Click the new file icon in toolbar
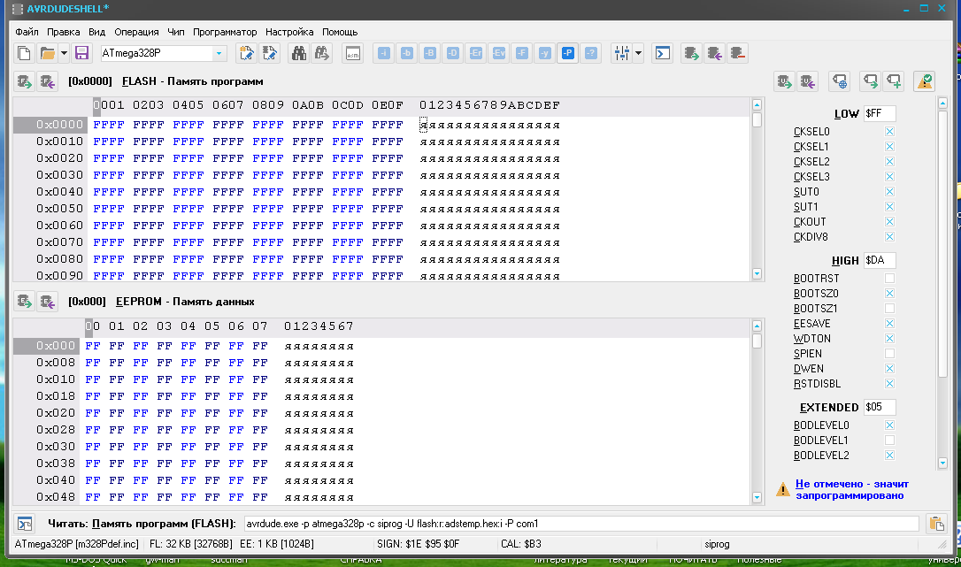 [x=24, y=53]
